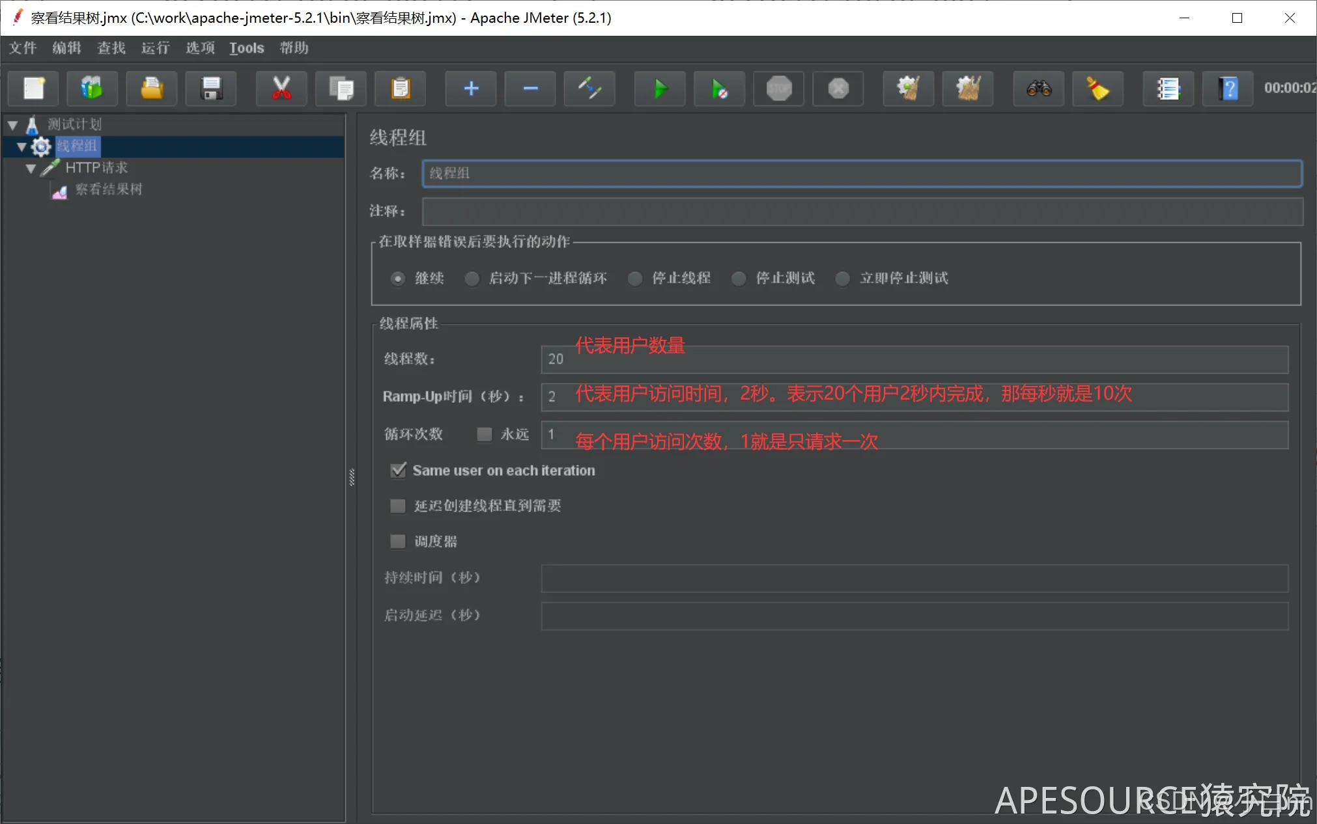
Task: Uncheck Same user on each iteration
Action: click(398, 471)
